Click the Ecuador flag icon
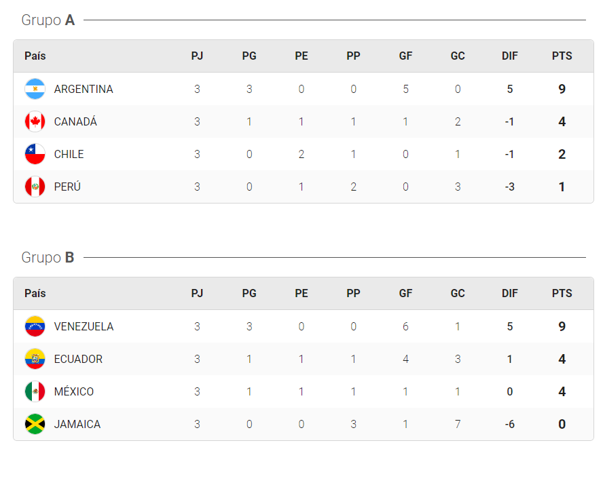 click(35, 359)
